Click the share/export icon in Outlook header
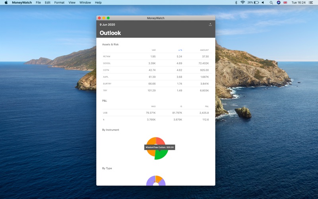The height and width of the screenshot is (199, 318). coord(210,24)
